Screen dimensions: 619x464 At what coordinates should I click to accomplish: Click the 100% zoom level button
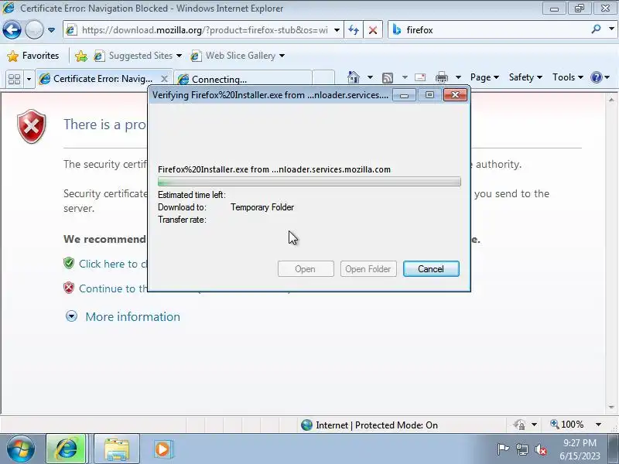[567, 425]
